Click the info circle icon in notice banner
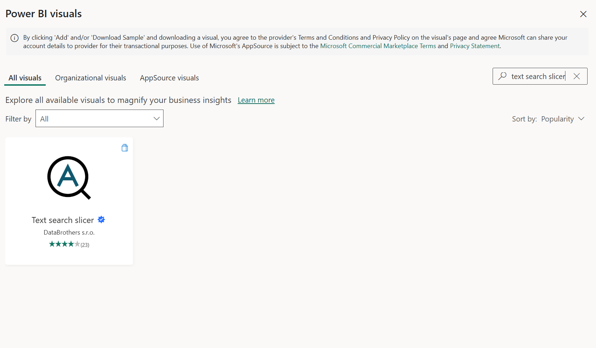596x348 pixels. (x=14, y=38)
